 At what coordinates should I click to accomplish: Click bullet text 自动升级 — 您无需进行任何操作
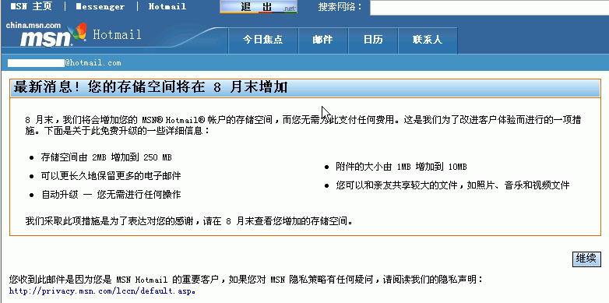(x=111, y=195)
